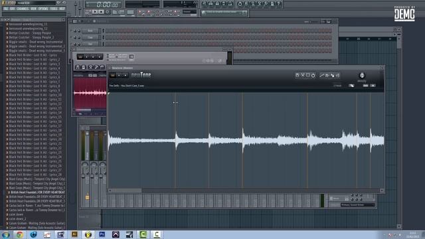Open the EDIT menu

tap(12, 9)
